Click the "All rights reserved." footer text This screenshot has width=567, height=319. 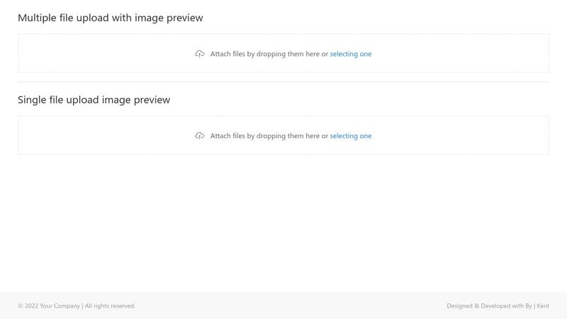pyautogui.click(x=110, y=306)
